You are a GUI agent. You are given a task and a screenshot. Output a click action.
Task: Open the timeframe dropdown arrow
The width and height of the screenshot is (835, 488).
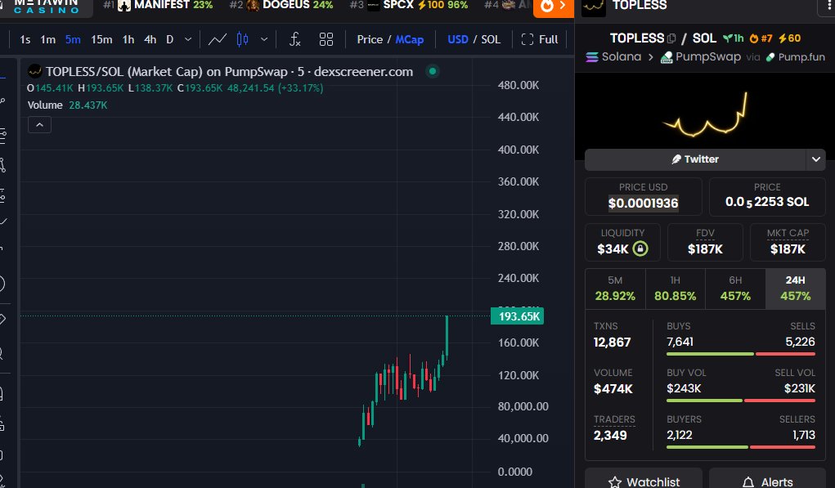tap(188, 39)
